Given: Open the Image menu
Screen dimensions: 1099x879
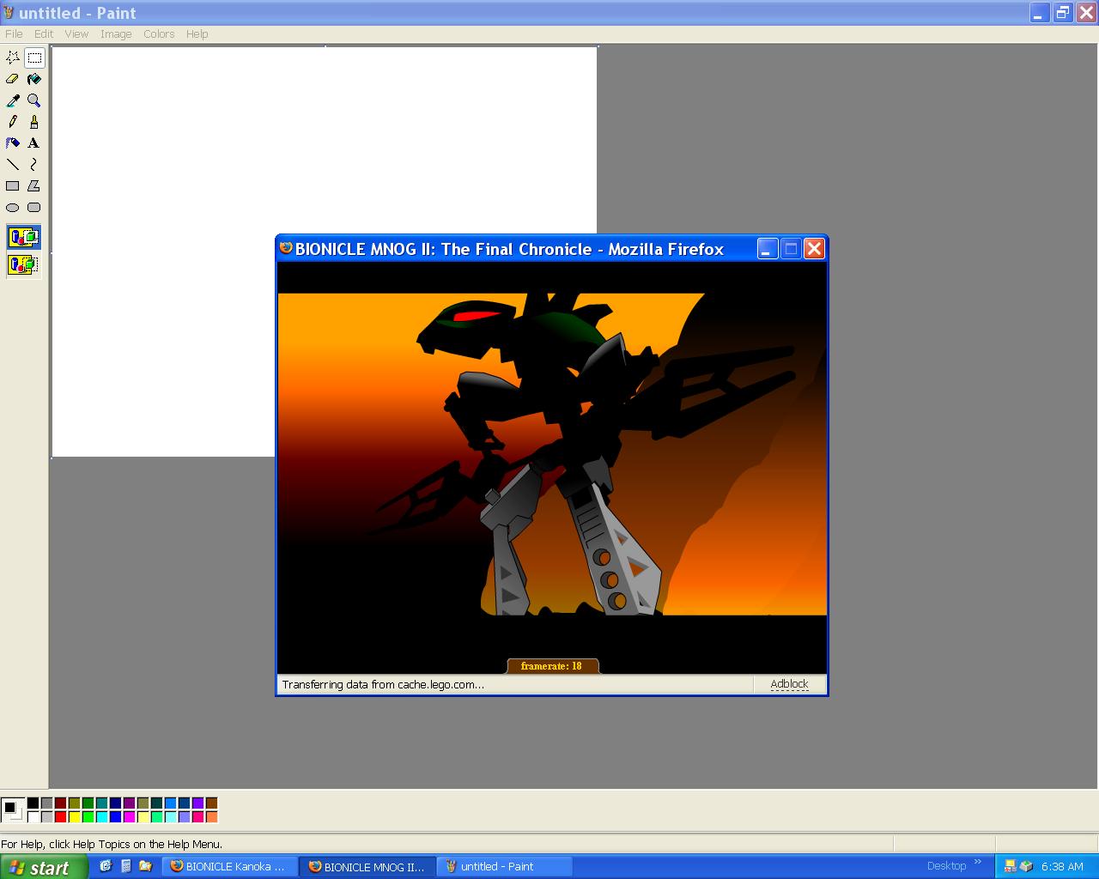Looking at the screenshot, I should click(116, 34).
